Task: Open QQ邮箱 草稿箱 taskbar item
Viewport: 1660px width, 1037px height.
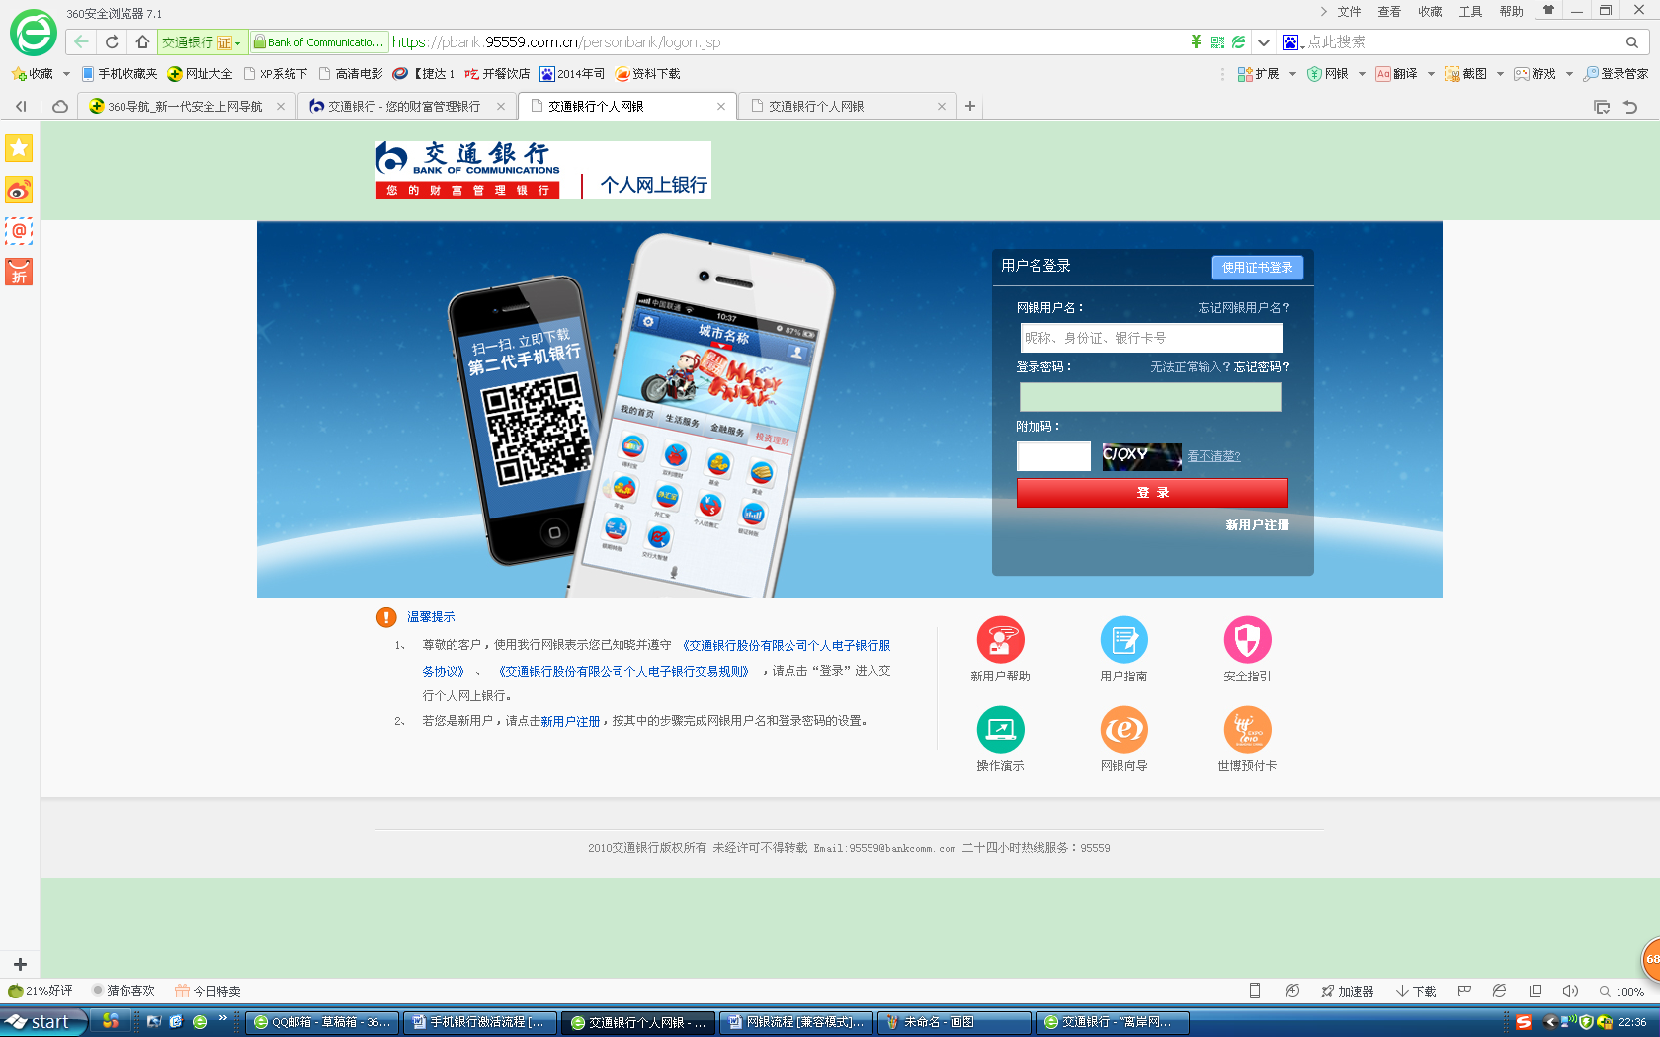Action: click(x=322, y=1022)
